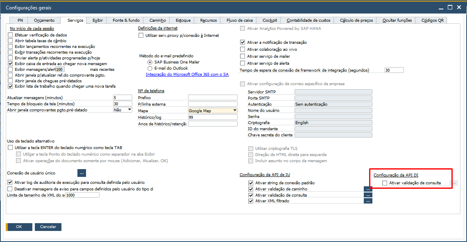This screenshot has width=467, height=242.
Task: Click the Cancelar button
Action: [48, 227]
